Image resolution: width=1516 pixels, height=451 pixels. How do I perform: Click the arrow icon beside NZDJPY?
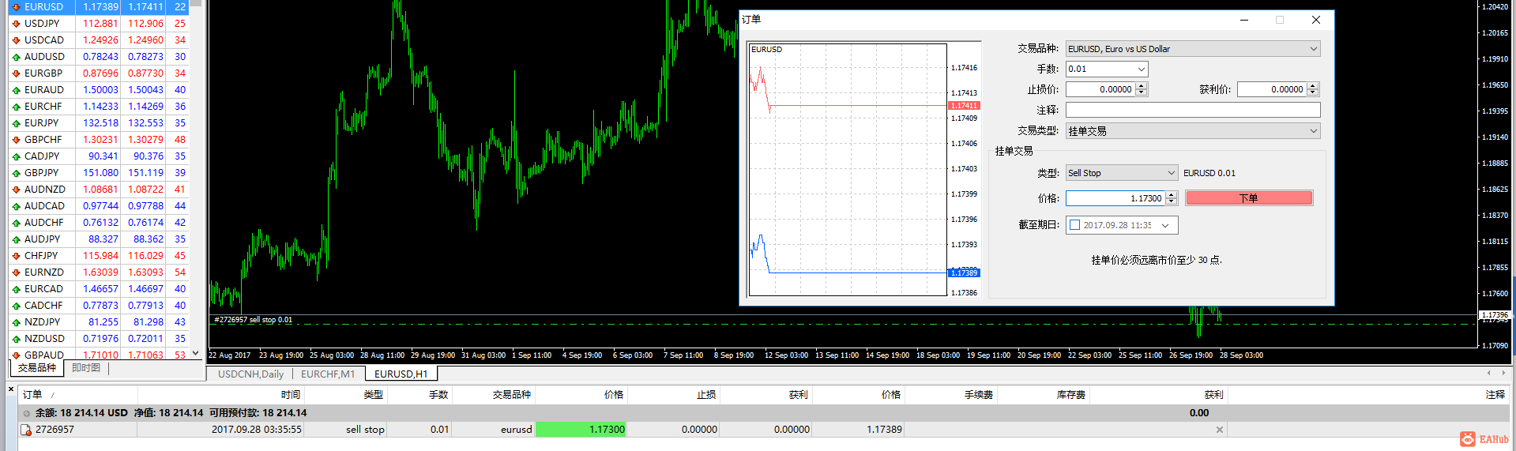16,322
